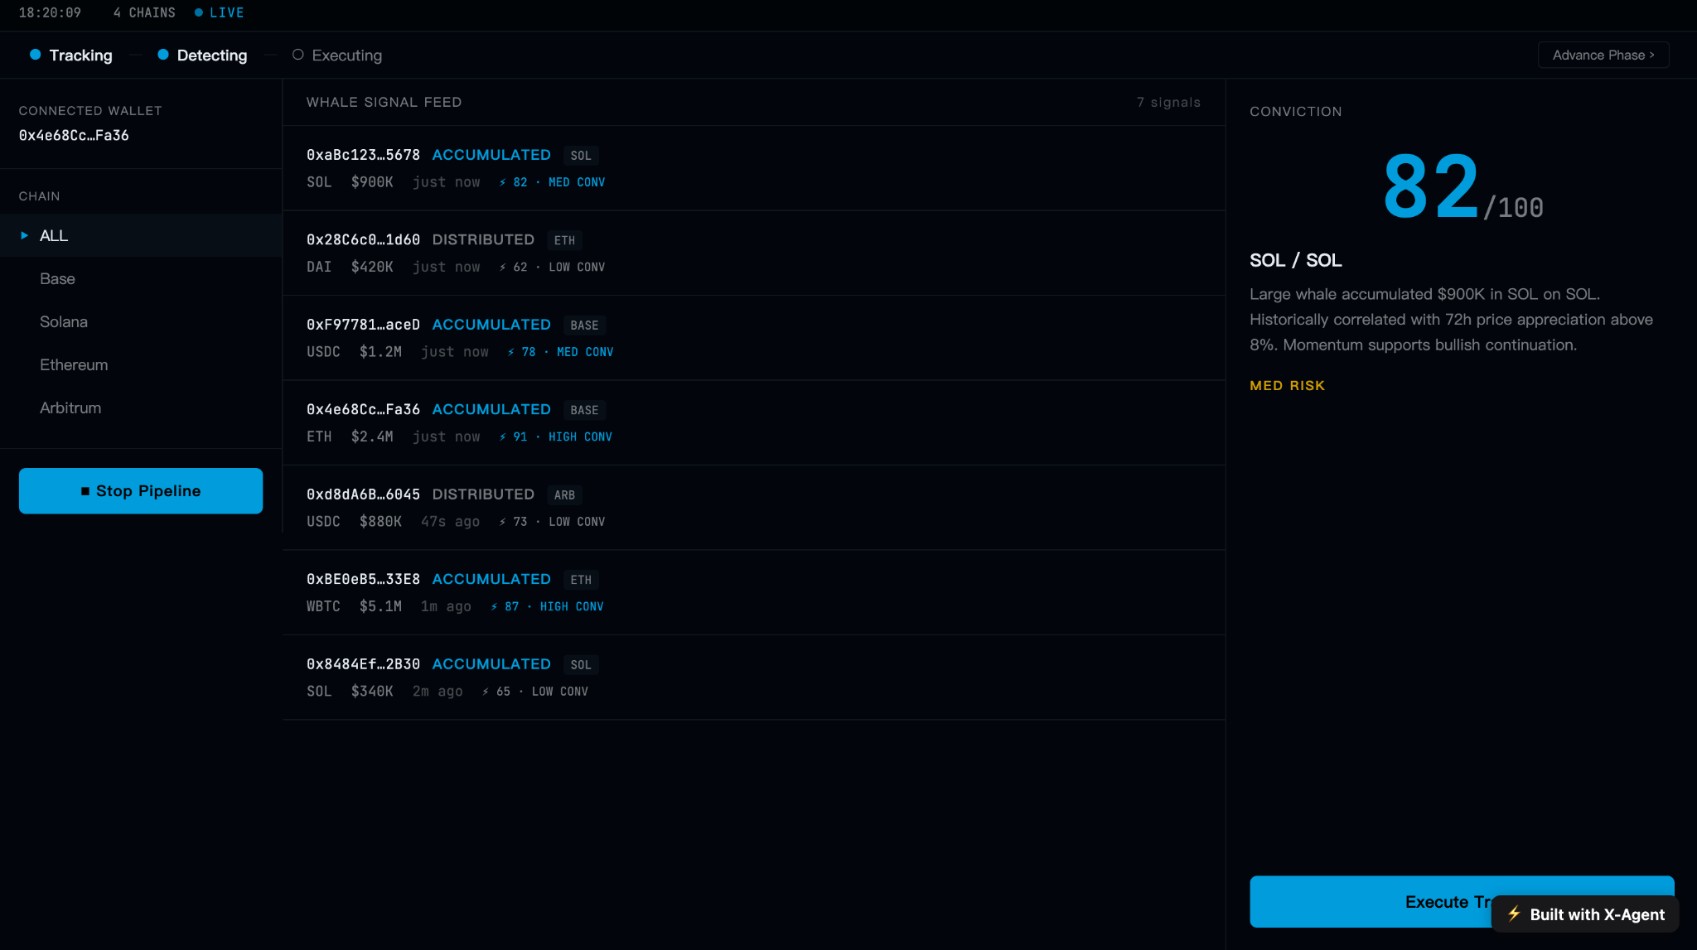This screenshot has width=1697, height=950.
Task: Click the $1.2M amount in the USDC row
Action: tap(380, 352)
